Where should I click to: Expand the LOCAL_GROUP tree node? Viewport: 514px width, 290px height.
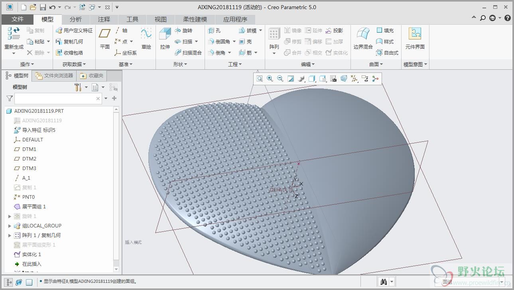point(10,226)
